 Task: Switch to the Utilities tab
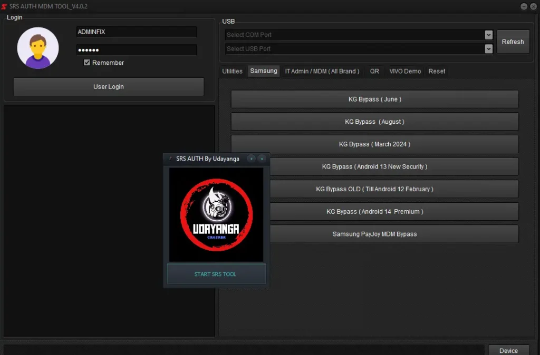232,71
